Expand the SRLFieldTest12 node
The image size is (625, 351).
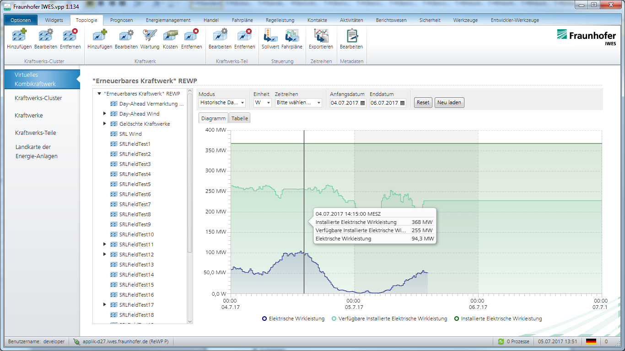tap(105, 255)
